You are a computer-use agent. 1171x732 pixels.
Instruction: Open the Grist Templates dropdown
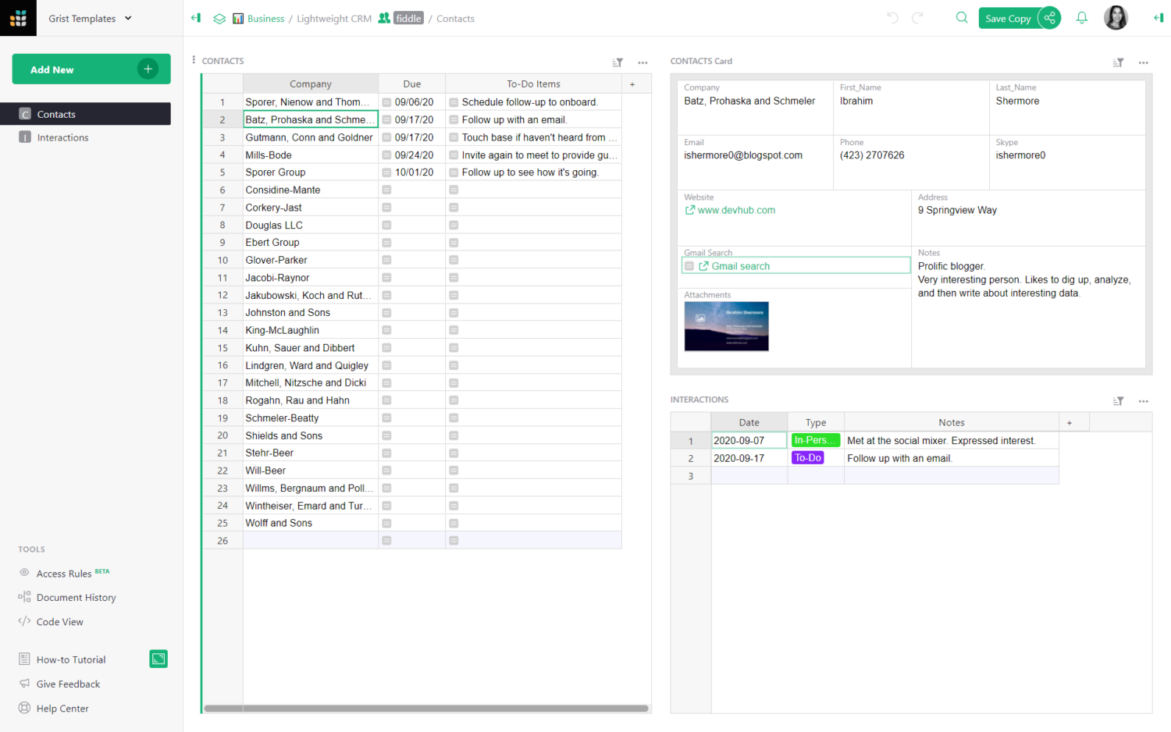88,18
